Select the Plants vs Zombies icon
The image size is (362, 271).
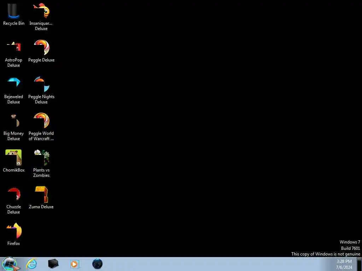click(x=42, y=157)
